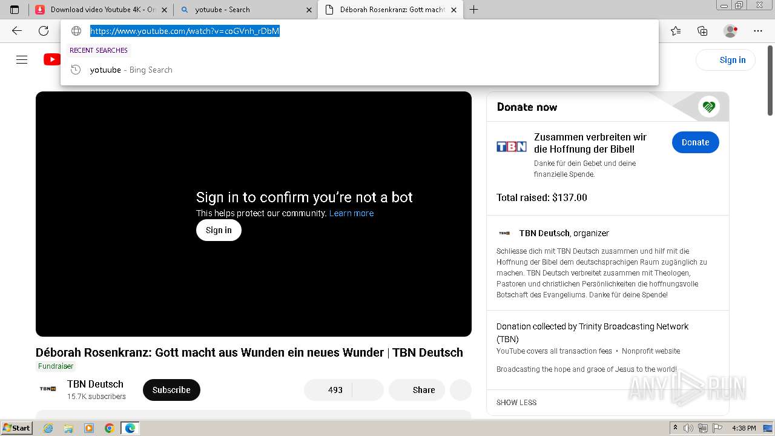Image resolution: width=775 pixels, height=436 pixels.
Task: Click the video title text
Action: 249,352
